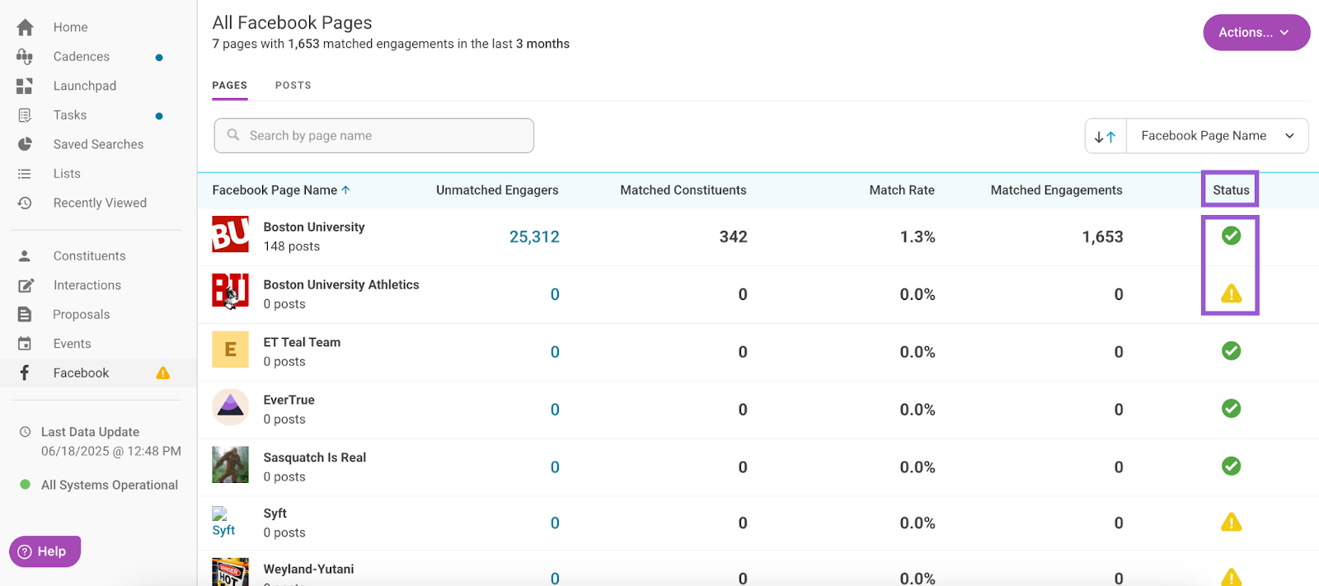Click the clock icon by Last Data Update
The image size is (1319, 586).
[x=25, y=432]
